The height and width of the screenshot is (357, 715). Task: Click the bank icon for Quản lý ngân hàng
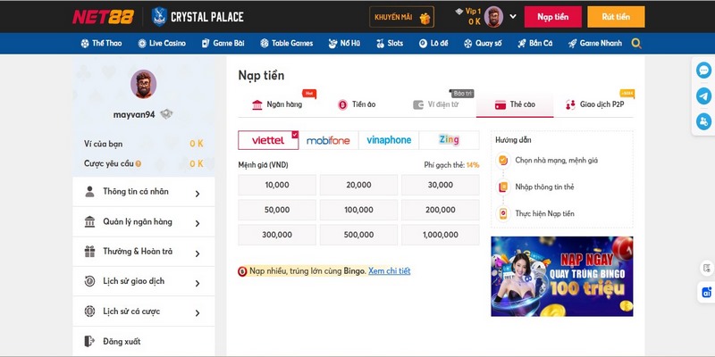coord(90,221)
